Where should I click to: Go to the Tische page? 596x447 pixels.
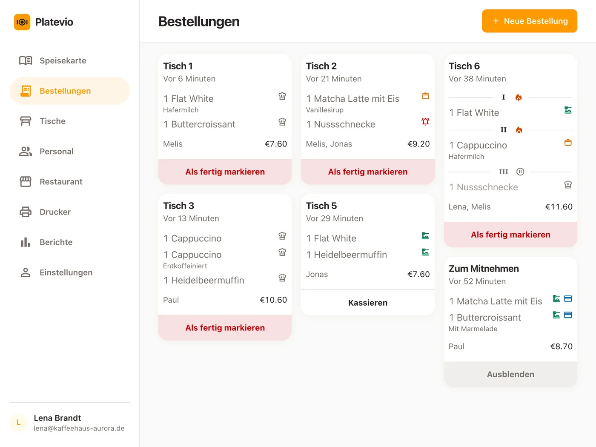coord(69,121)
